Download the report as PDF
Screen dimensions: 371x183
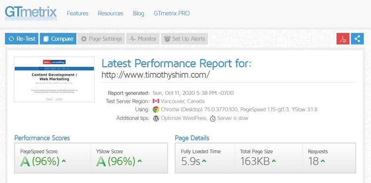point(343,39)
